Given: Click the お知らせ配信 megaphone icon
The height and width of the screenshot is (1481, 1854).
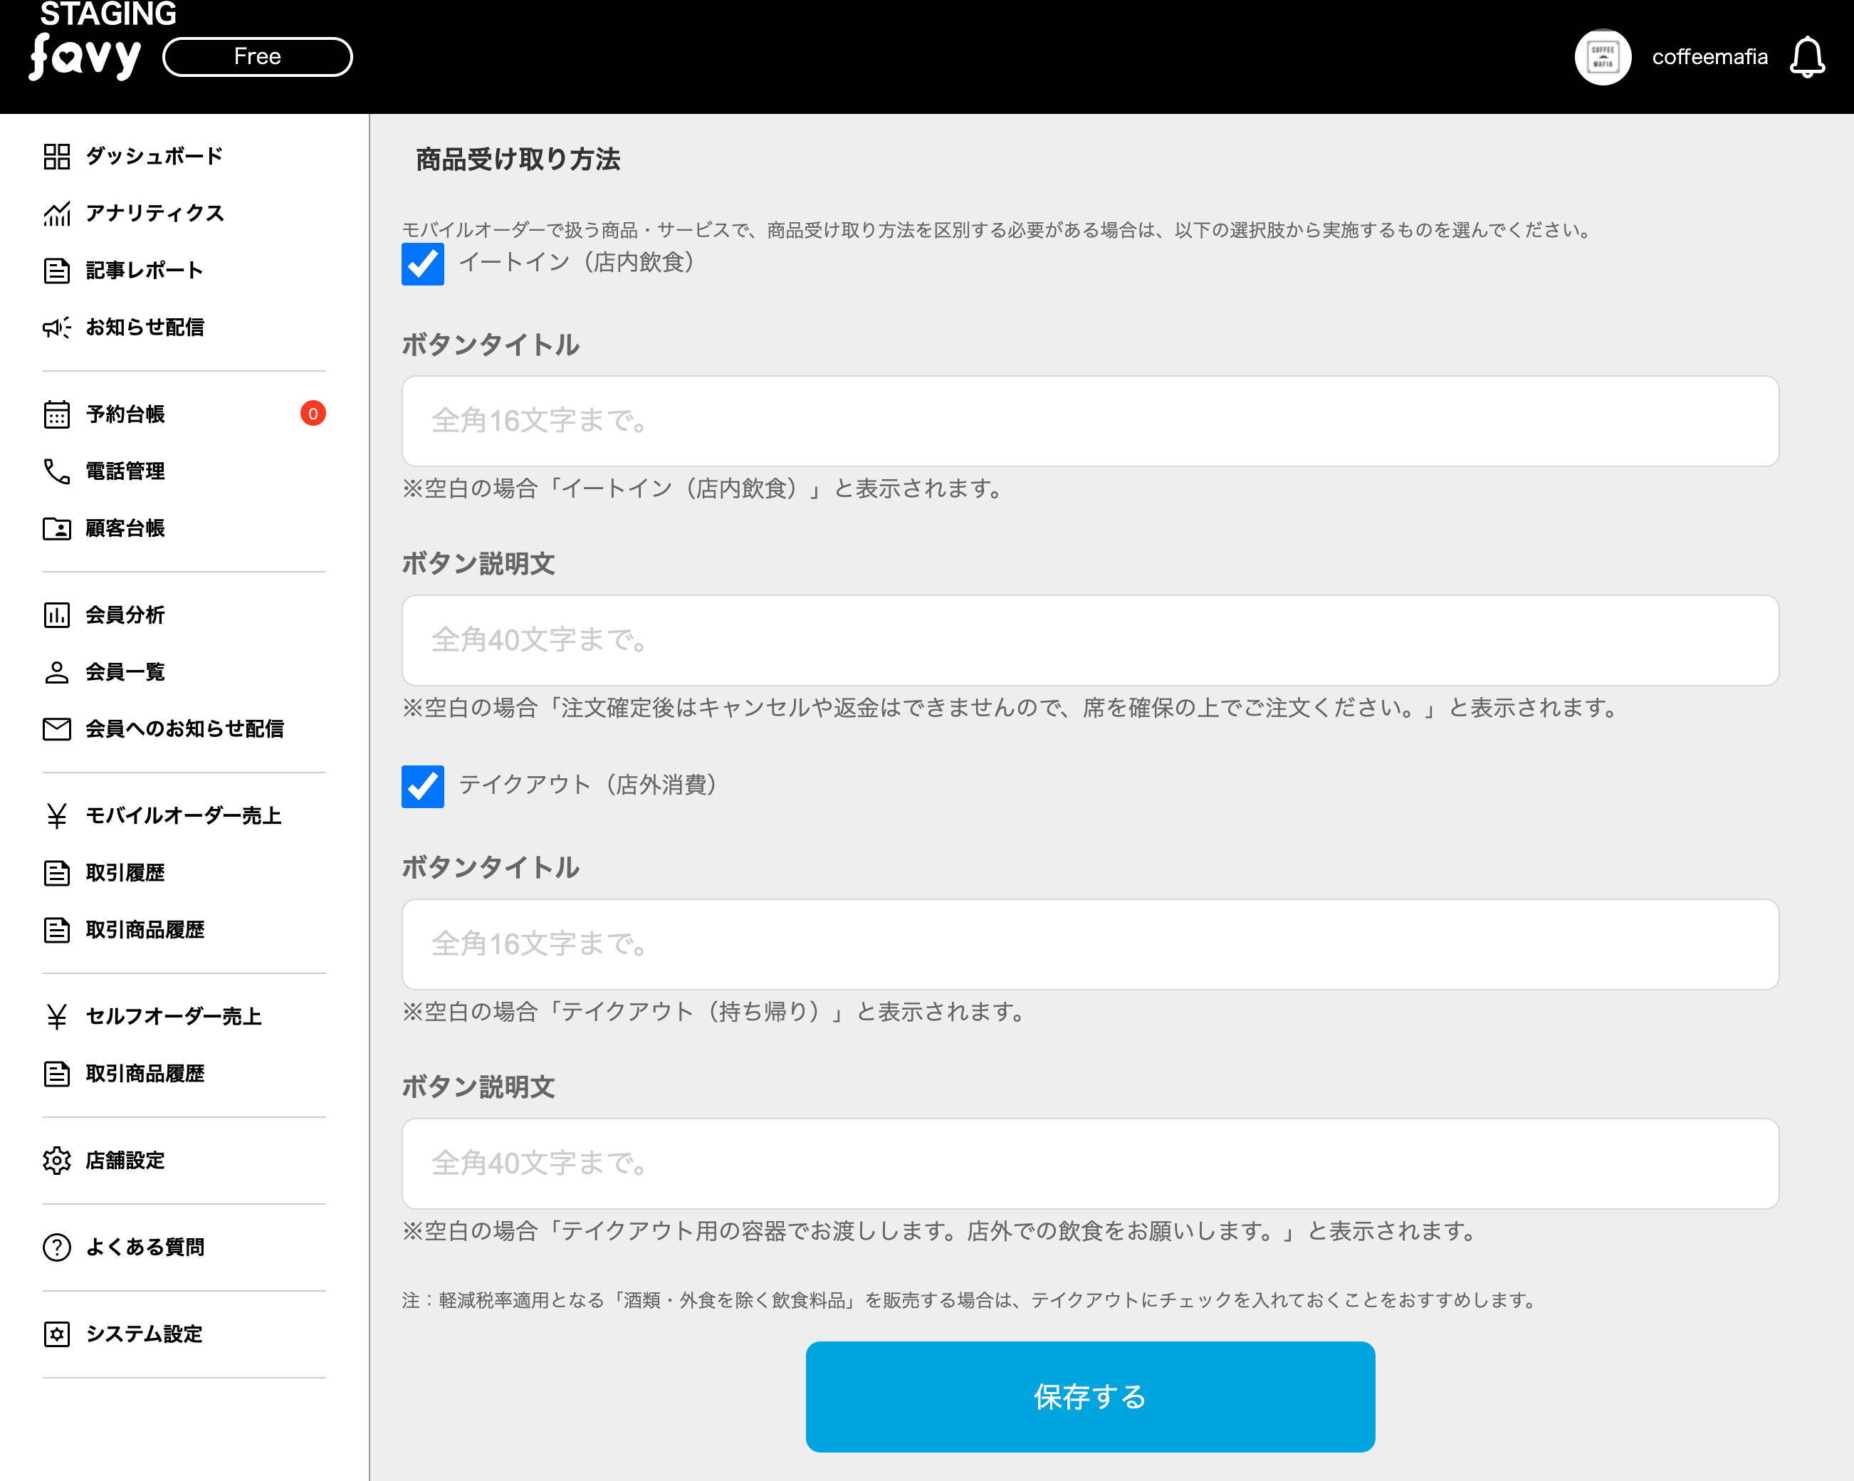Looking at the screenshot, I should [57, 328].
